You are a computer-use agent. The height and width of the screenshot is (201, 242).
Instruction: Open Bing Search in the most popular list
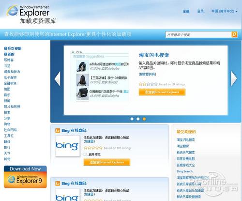184,171
